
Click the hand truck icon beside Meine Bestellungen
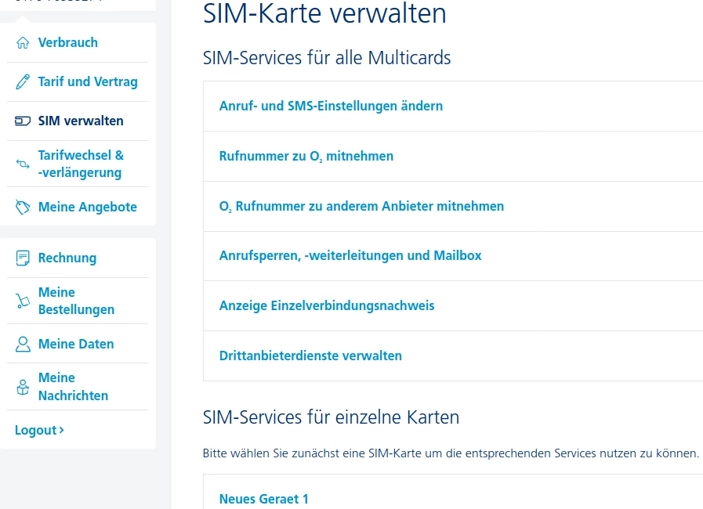coord(23,301)
